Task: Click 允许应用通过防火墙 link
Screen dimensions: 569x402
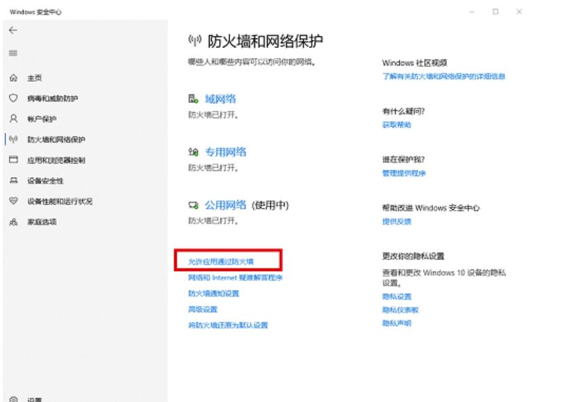Action: pos(221,261)
